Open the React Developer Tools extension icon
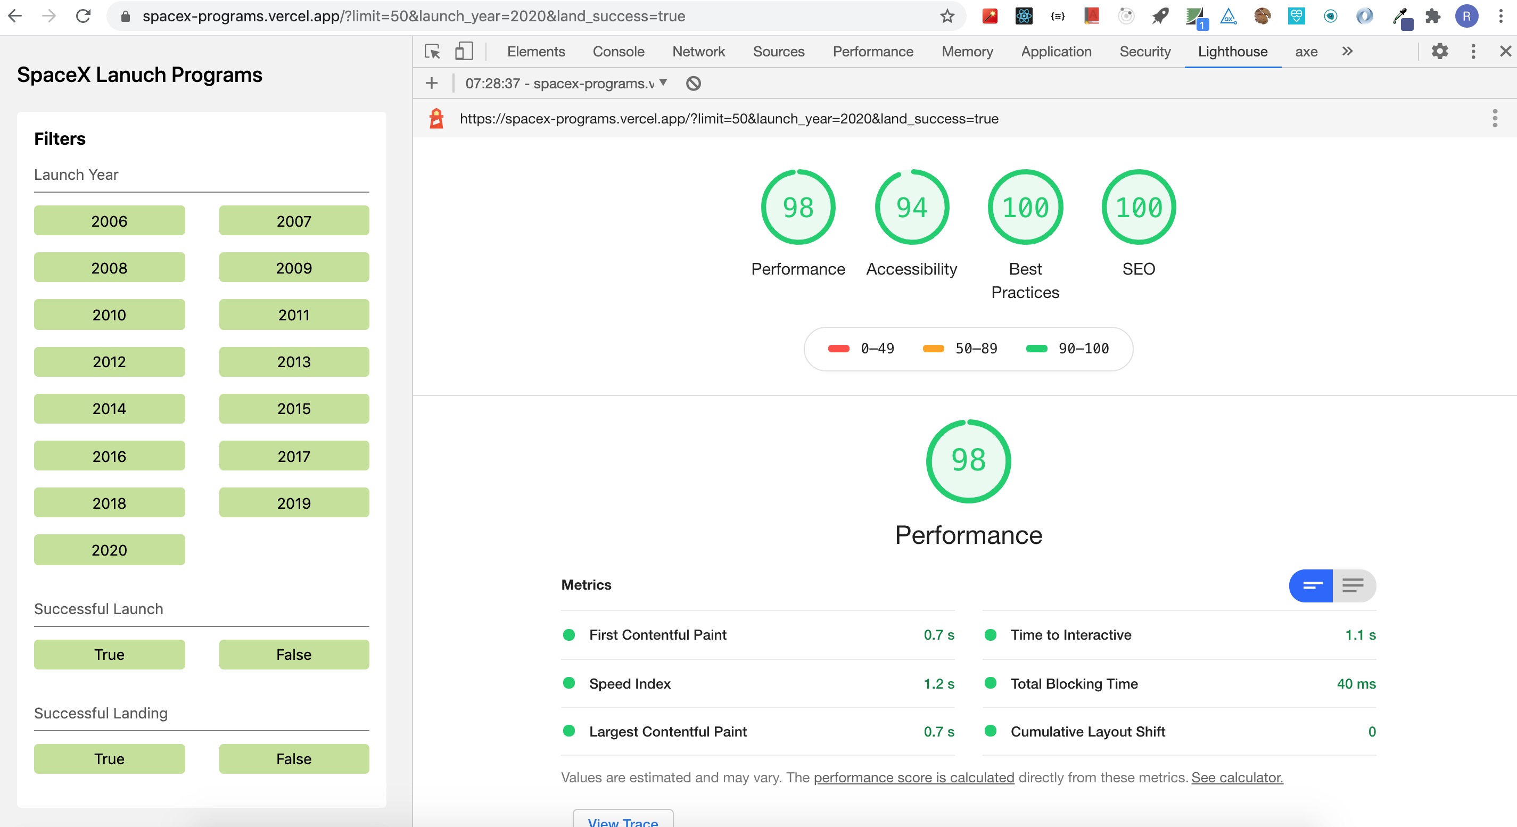Viewport: 1517px width, 827px height. [1024, 16]
